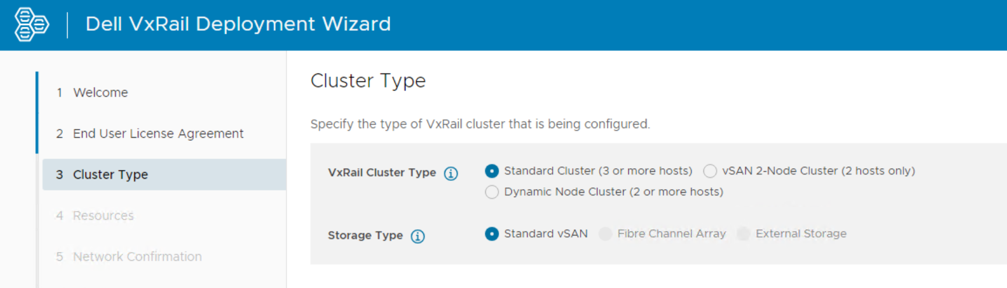Click the VxRail hexagon logo icon
Screen dimensions: 1007x288
pos(31,24)
